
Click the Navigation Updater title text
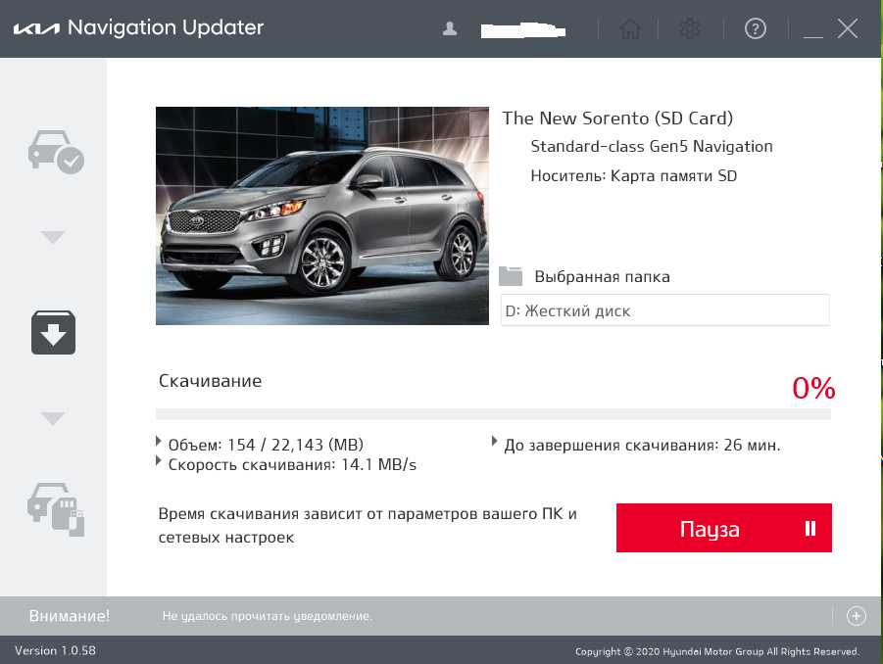coord(166,27)
